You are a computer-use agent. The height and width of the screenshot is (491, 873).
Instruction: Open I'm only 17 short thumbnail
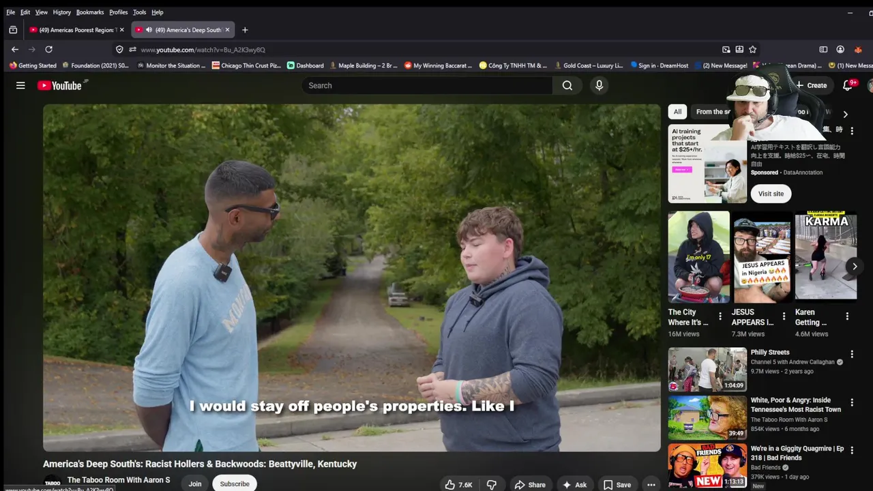pyautogui.click(x=699, y=257)
